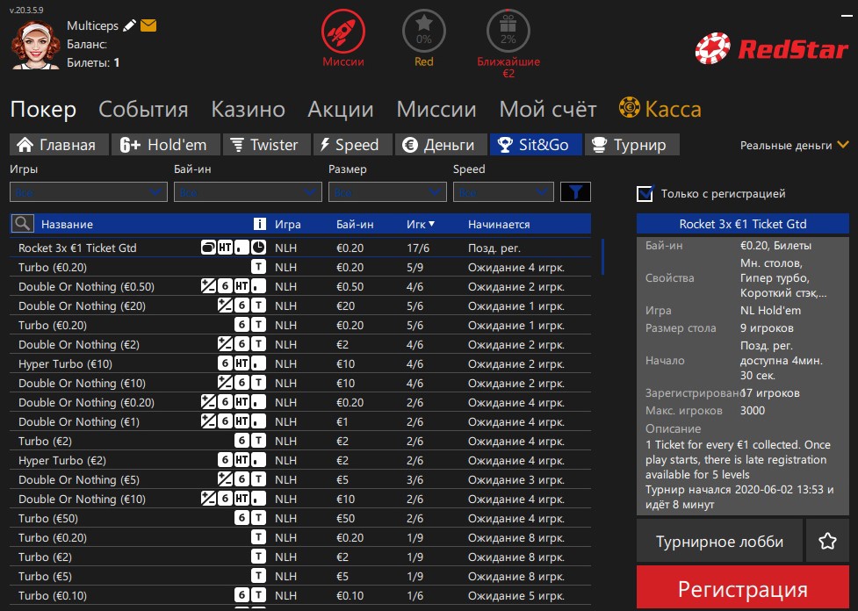Image resolution: width=858 pixels, height=611 pixels.
Task: Open the Казино menu section
Action: tap(248, 110)
